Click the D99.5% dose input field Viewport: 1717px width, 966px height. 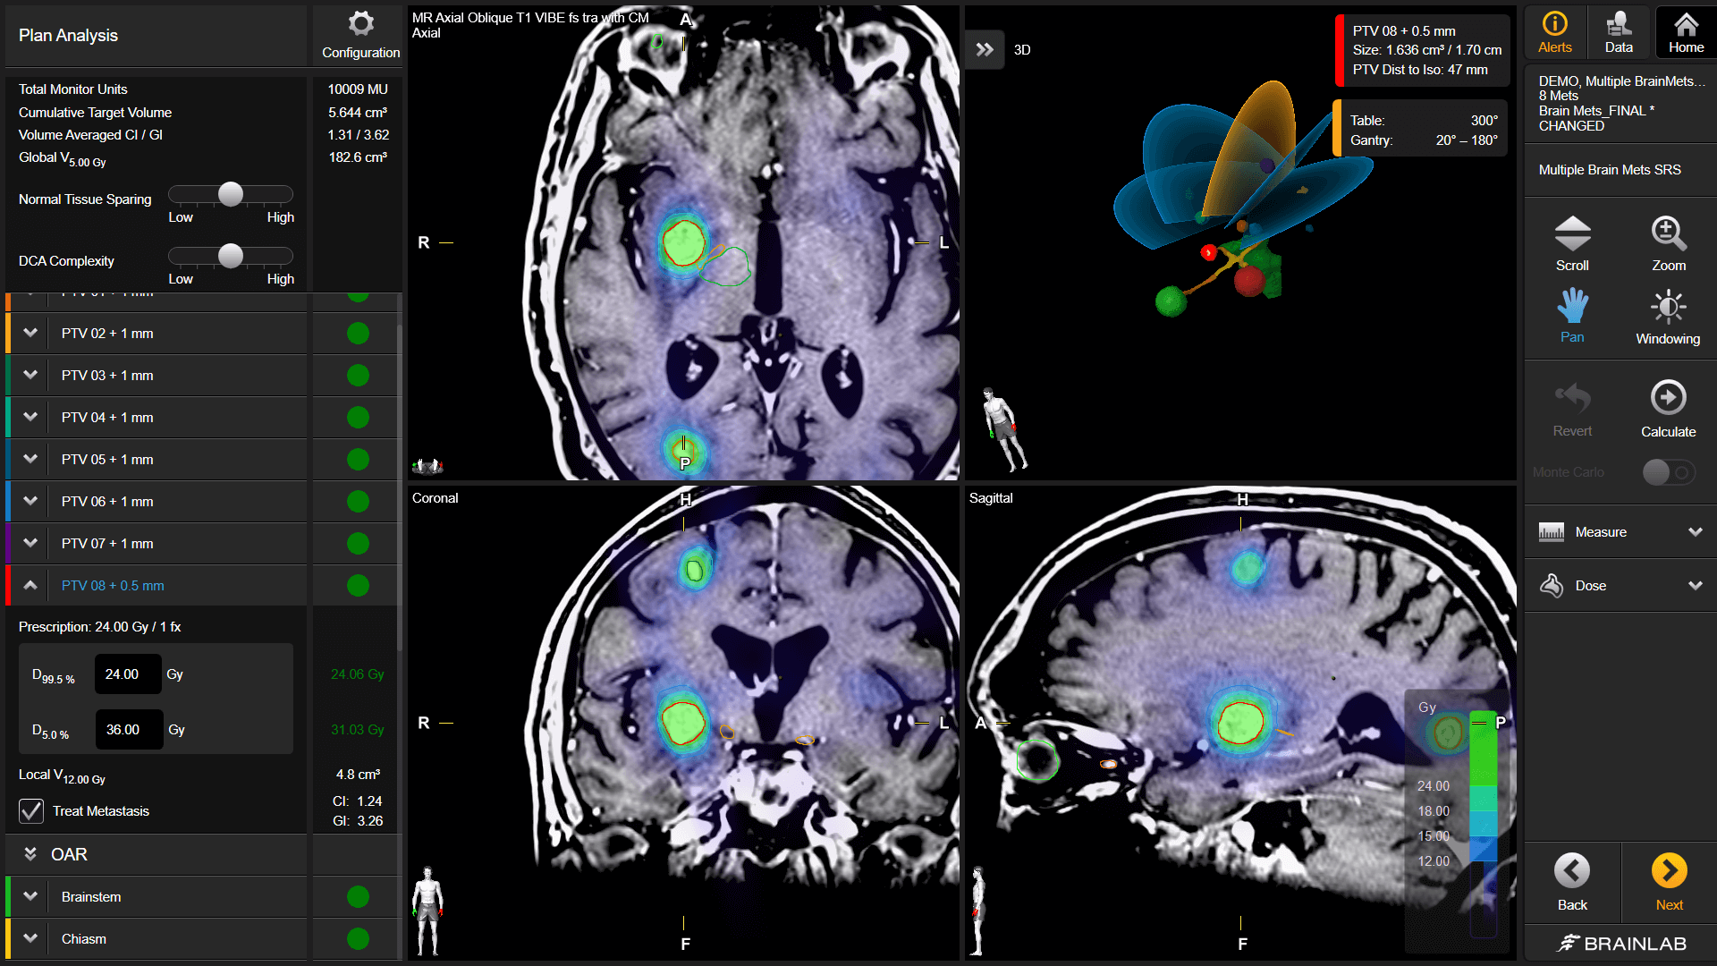[x=128, y=674]
